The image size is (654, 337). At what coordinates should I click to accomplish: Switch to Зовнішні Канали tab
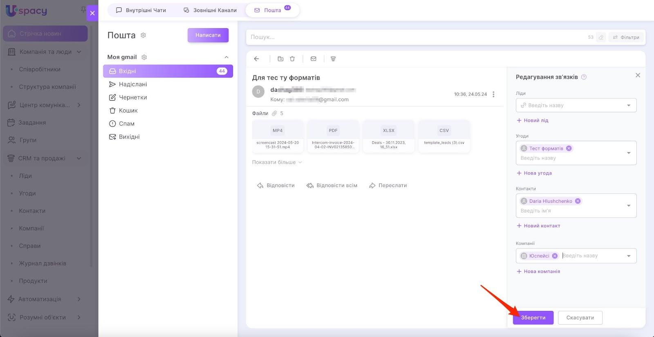210,10
